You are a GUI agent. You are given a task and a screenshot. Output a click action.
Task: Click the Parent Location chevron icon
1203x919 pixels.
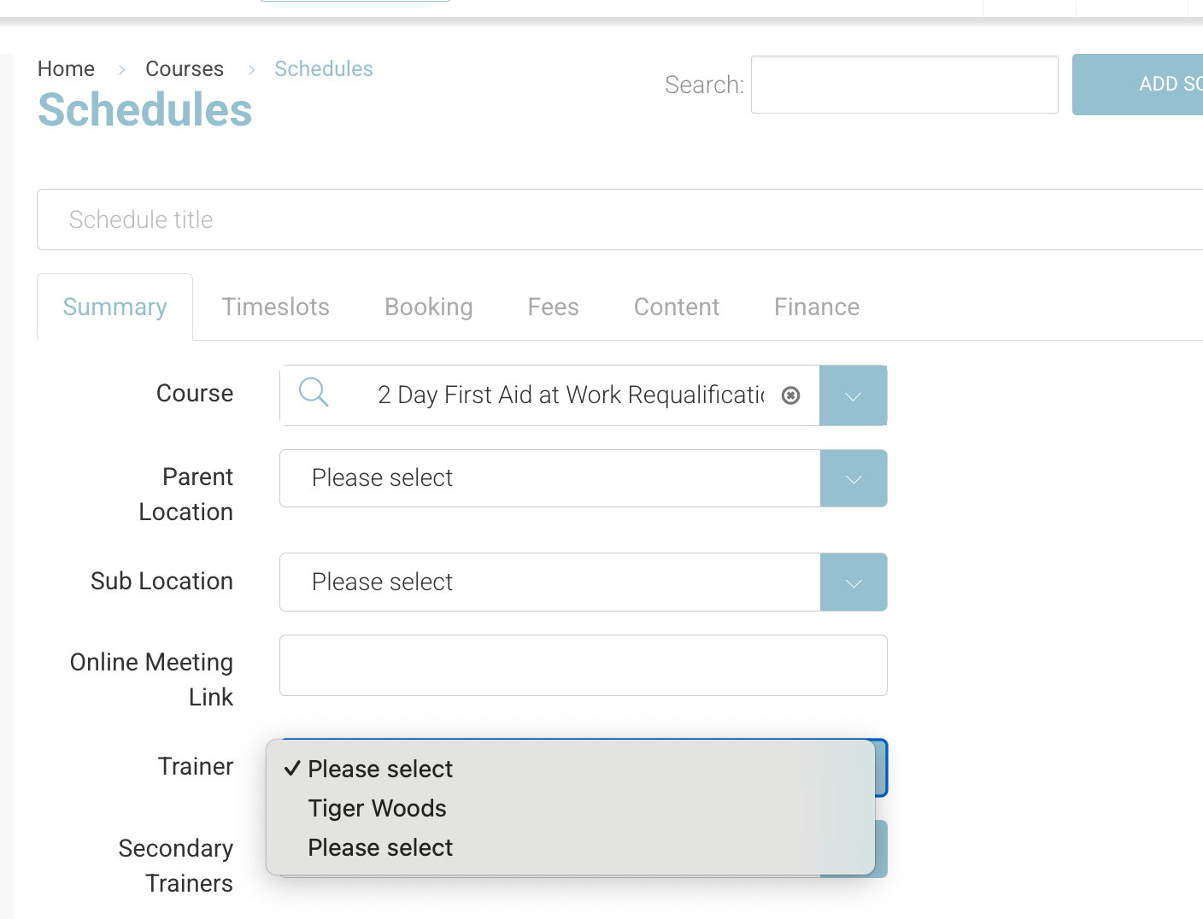pyautogui.click(x=853, y=478)
